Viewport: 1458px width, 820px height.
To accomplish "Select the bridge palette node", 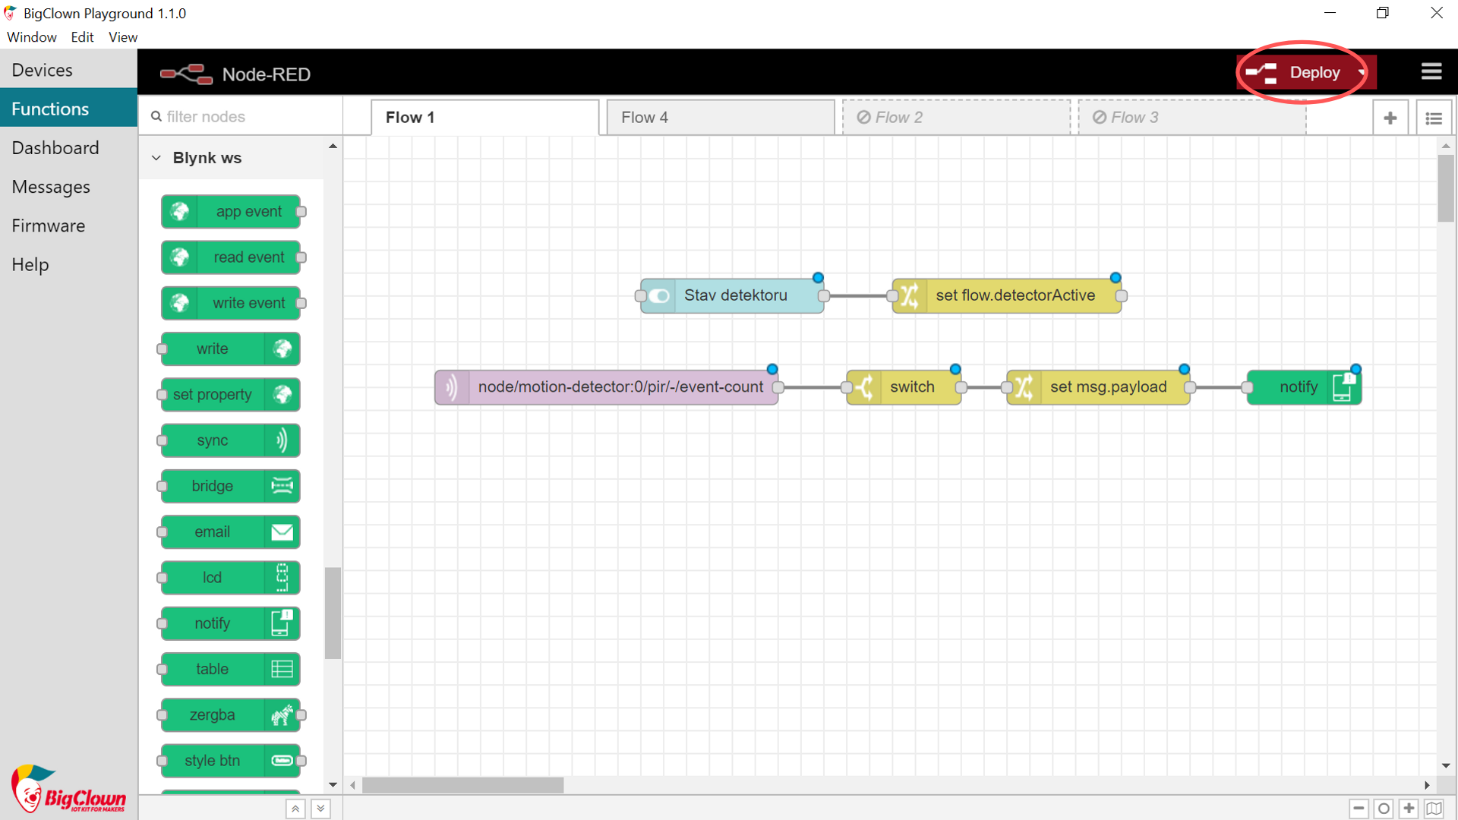I will 230,486.
